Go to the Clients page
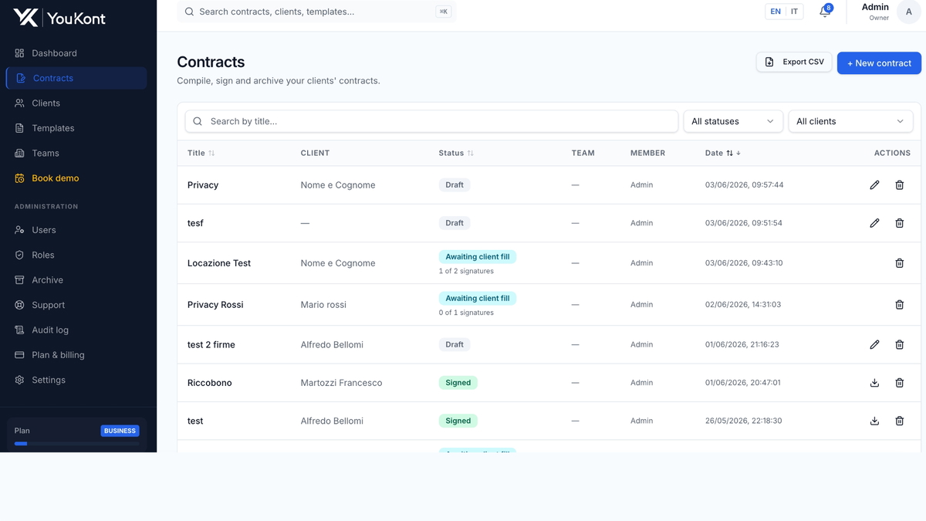Image resolution: width=926 pixels, height=521 pixels. tap(76, 103)
